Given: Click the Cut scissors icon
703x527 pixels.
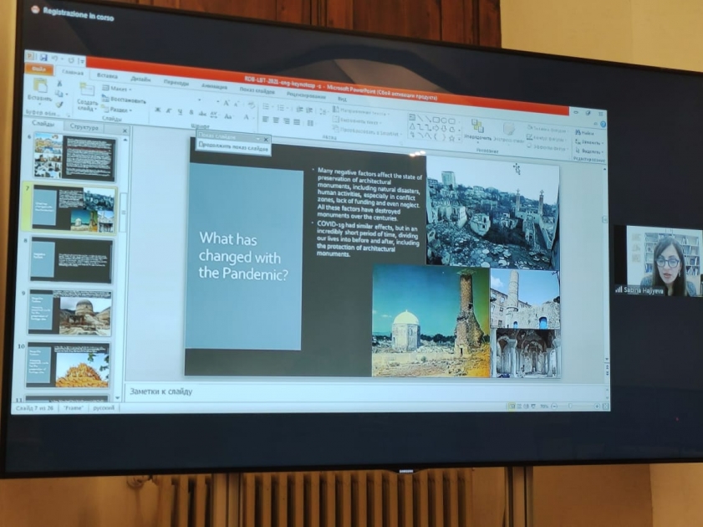Looking at the screenshot, I should [59, 84].
